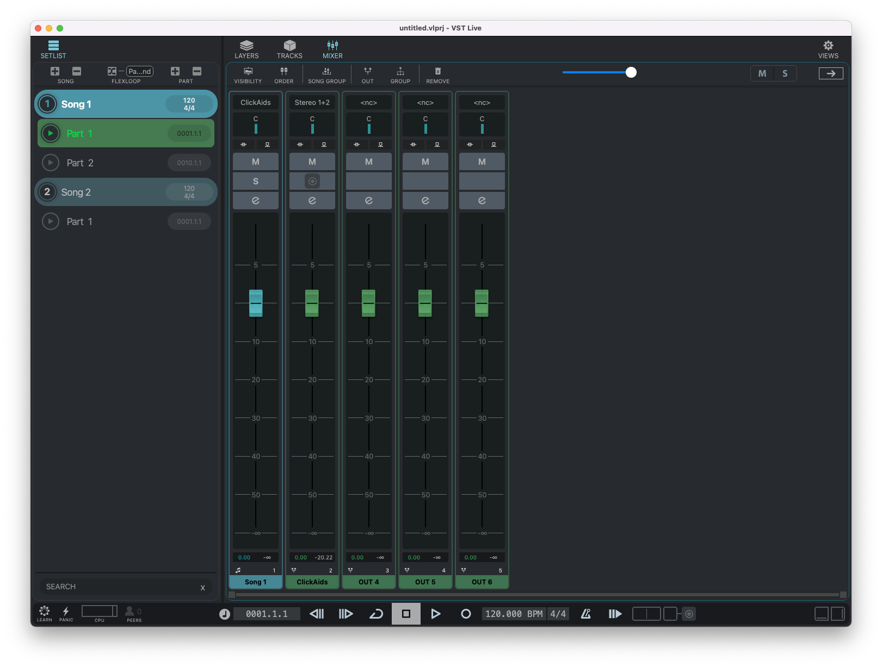The height and width of the screenshot is (667, 882).
Task: Click the Visibility icon in mixer toolbar
Action: 248,71
